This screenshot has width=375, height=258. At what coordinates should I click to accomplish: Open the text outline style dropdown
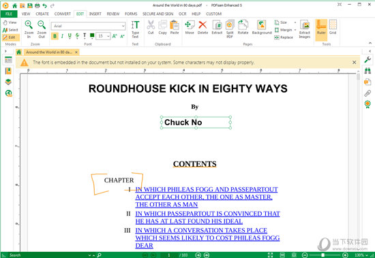coord(85,36)
